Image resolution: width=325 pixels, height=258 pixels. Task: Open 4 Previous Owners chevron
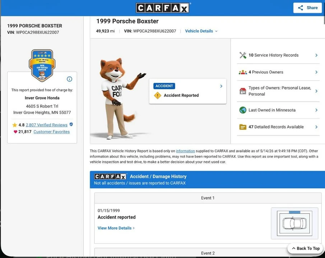(316, 72)
